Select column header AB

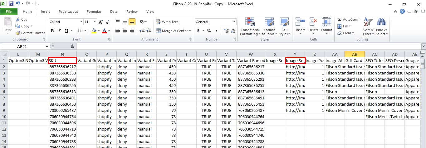[355, 54]
